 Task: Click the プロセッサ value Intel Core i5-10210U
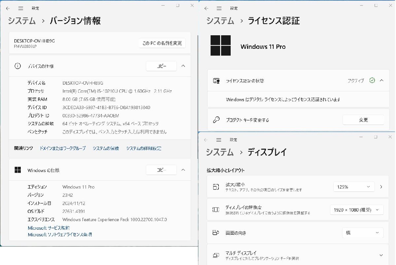(x=117, y=91)
